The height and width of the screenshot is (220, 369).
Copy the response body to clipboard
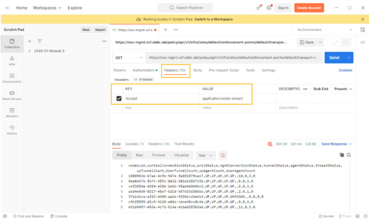(342, 155)
